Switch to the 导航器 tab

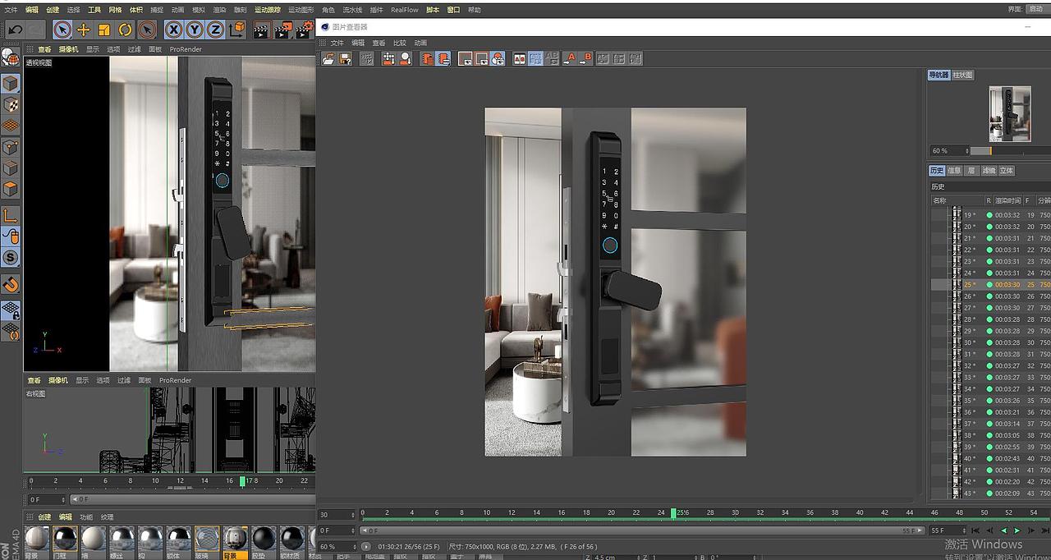tap(939, 75)
